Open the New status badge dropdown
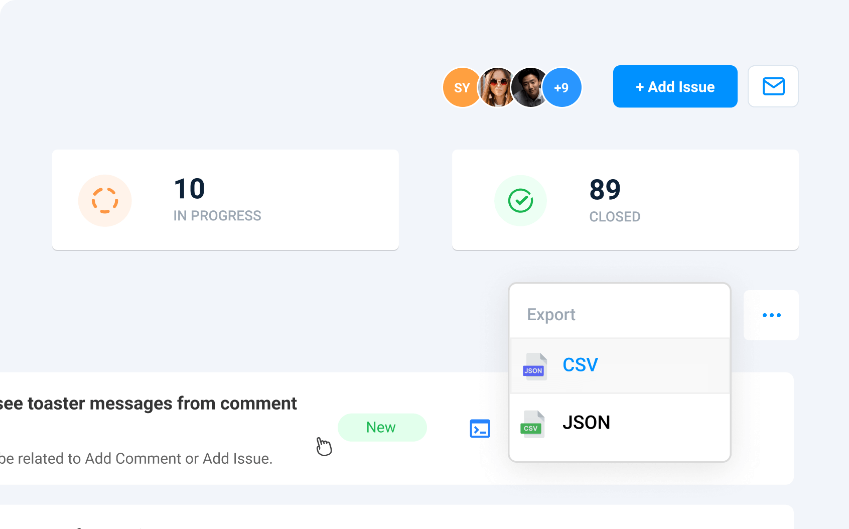 [382, 427]
